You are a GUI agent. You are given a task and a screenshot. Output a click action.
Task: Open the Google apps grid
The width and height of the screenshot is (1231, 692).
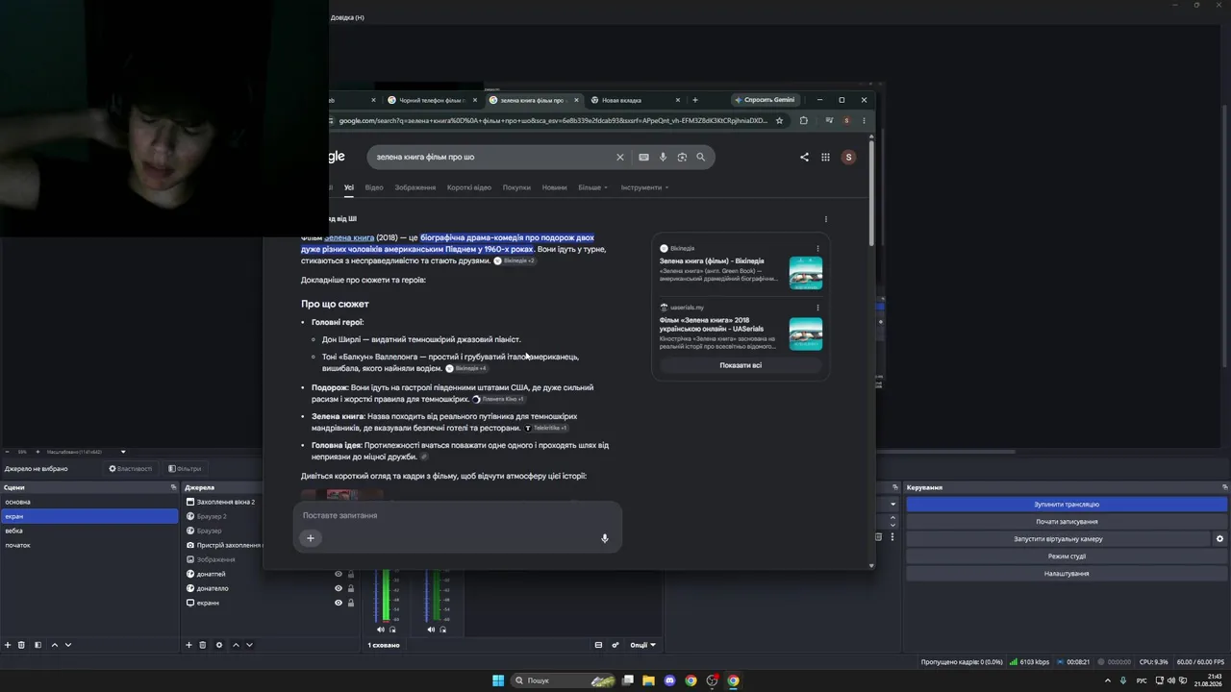[825, 157]
